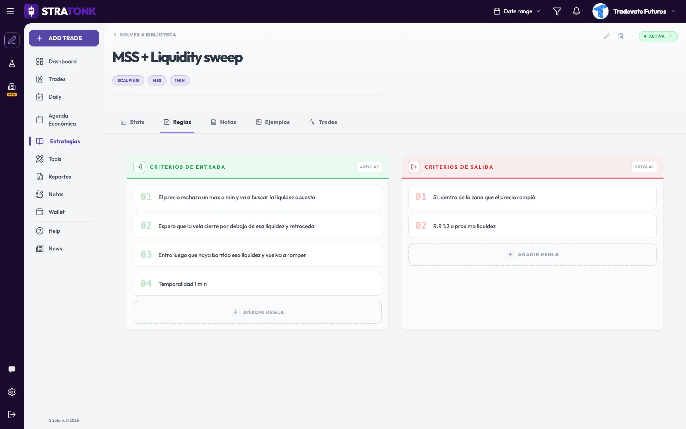The width and height of the screenshot is (686, 429).
Task: Click the logout icon
Action: [12, 415]
